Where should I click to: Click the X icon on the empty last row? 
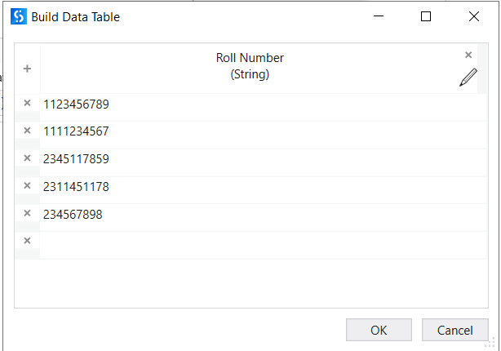tap(27, 241)
